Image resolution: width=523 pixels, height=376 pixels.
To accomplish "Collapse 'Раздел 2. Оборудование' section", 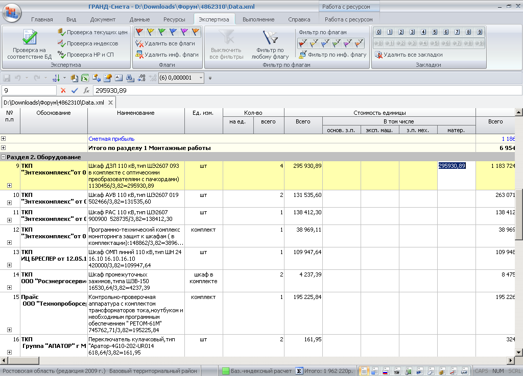I will coord(4,157).
